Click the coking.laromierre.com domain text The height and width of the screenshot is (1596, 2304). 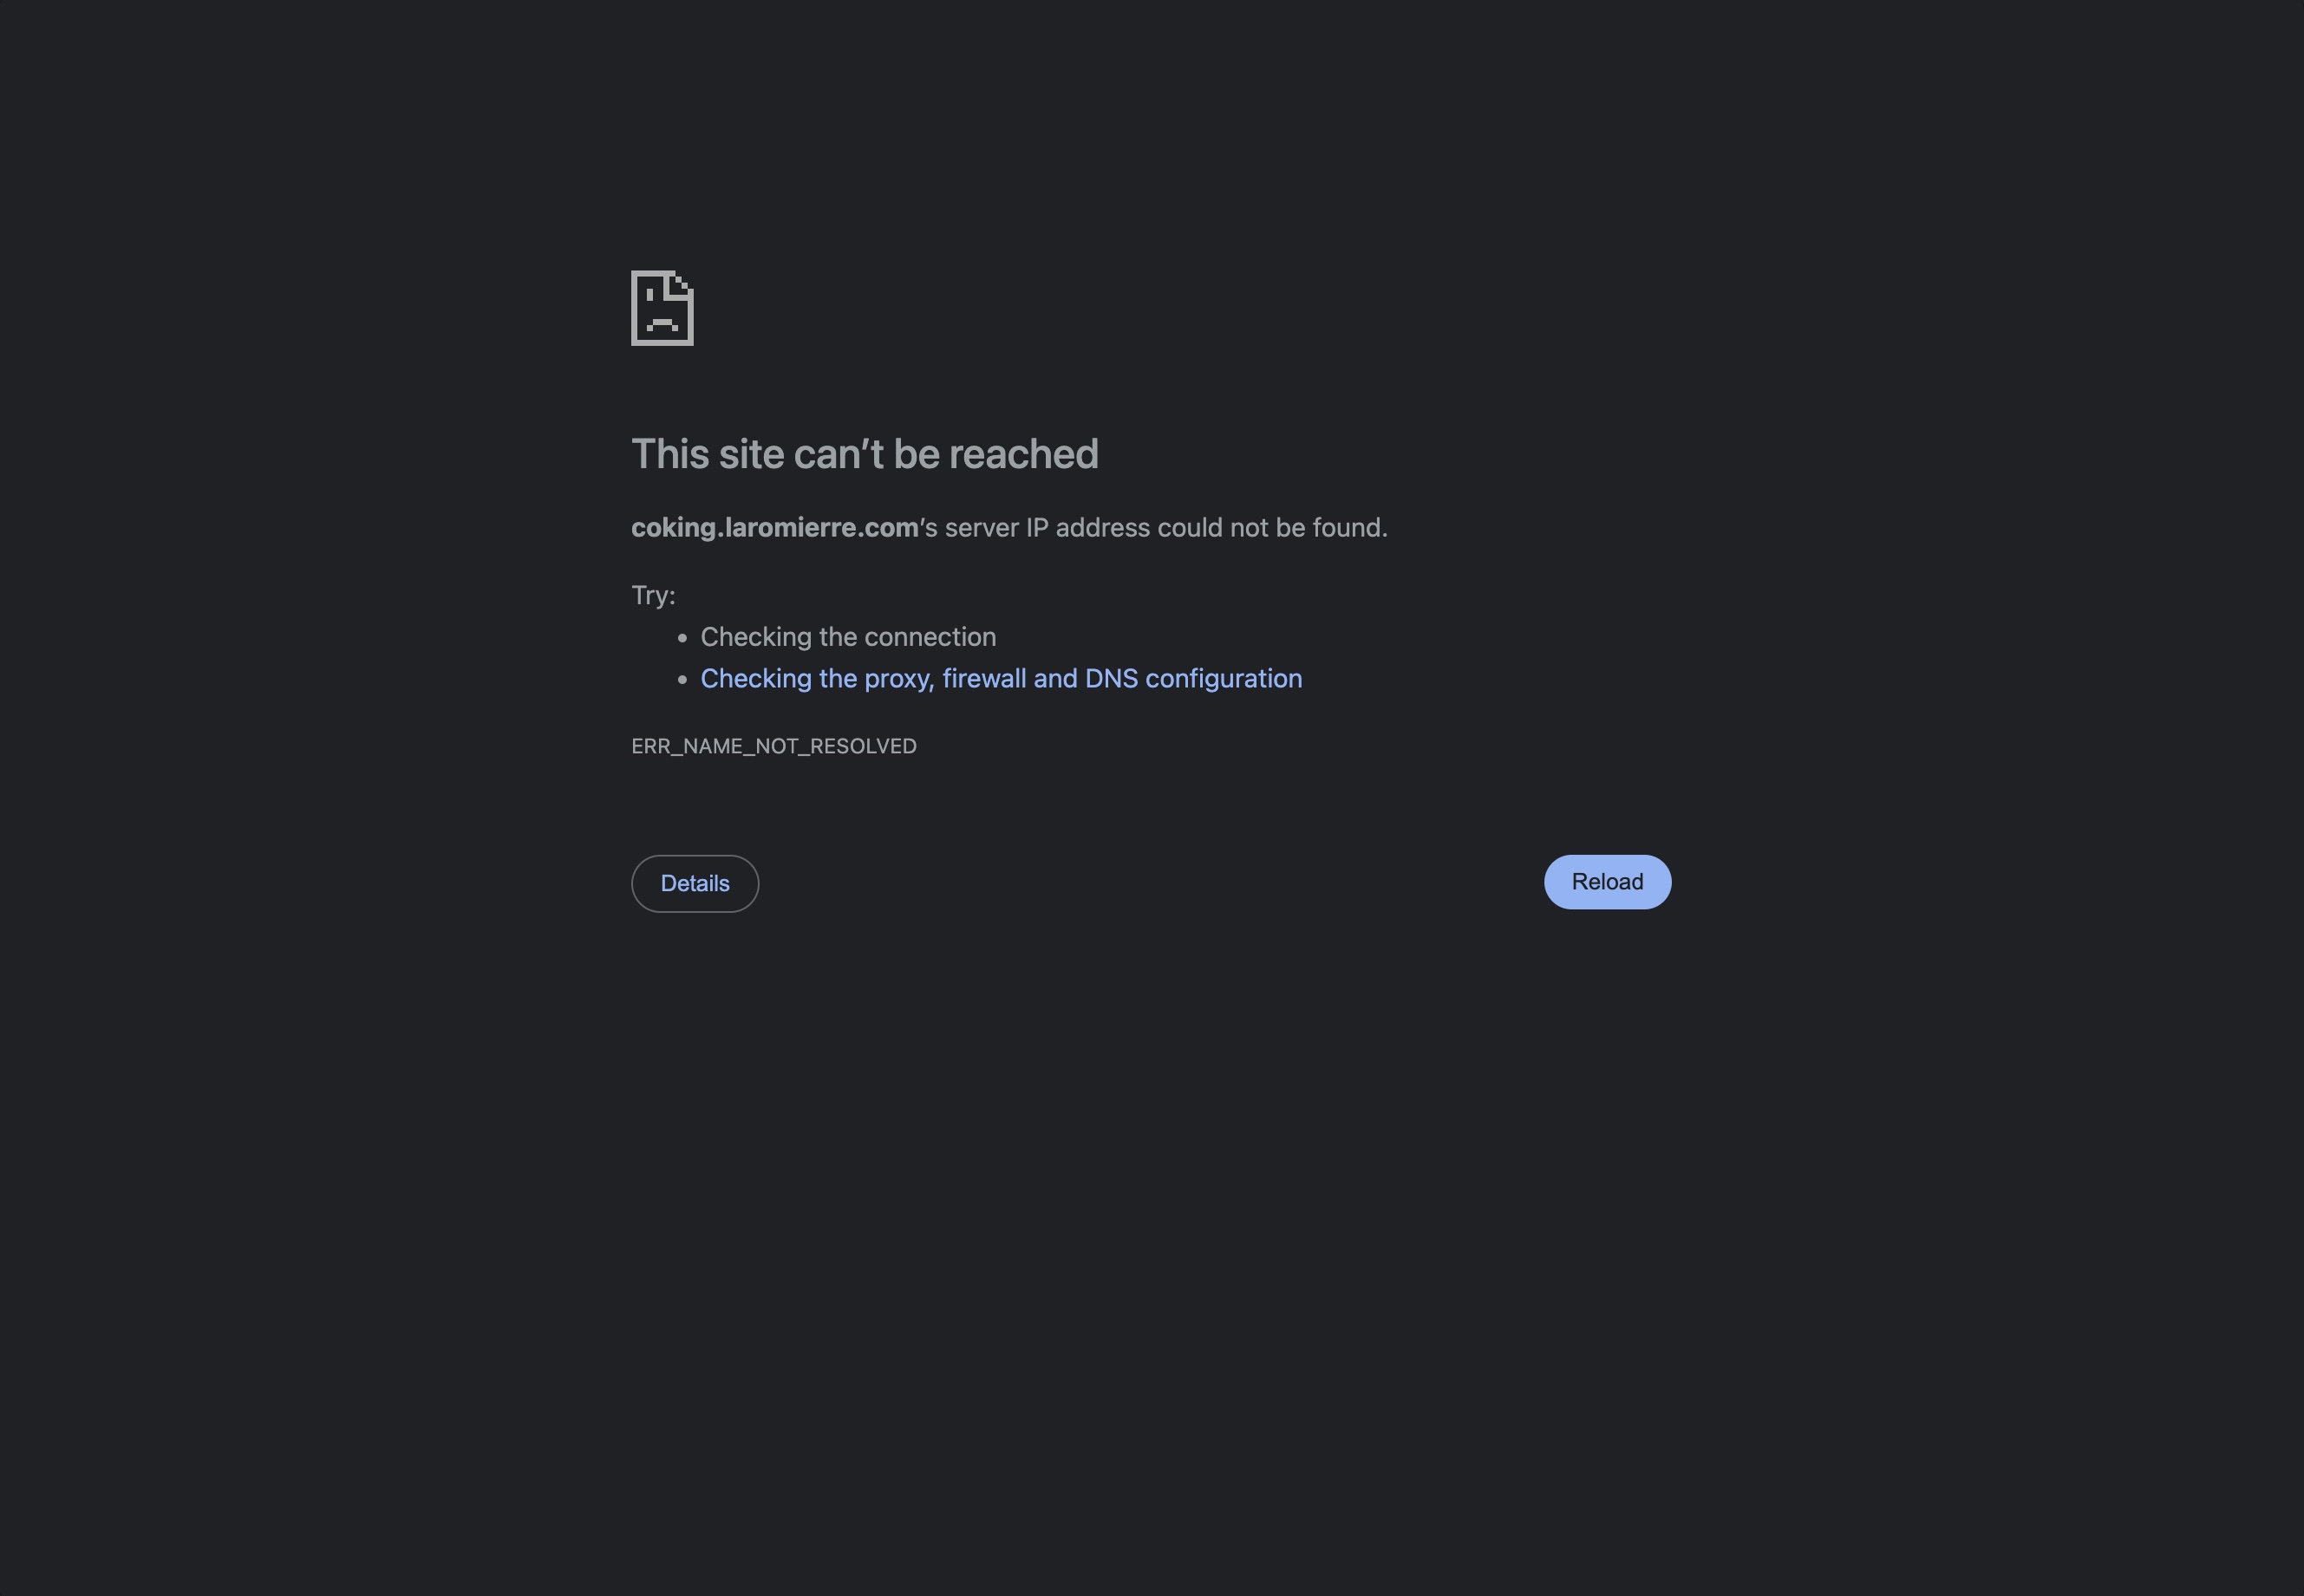[x=773, y=527]
